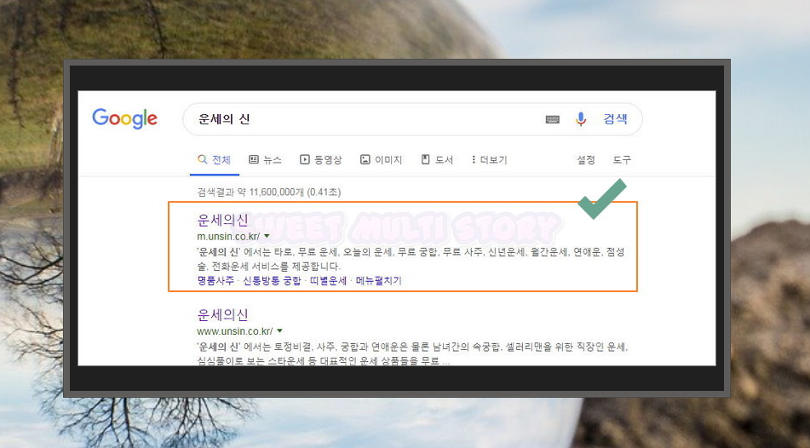Open the 띠별운세 sitelink
This screenshot has height=448, width=810.
pyautogui.click(x=328, y=280)
